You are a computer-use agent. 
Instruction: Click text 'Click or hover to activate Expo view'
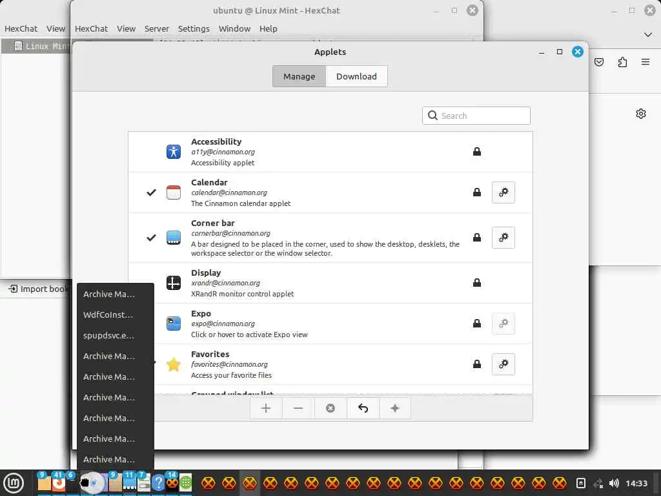pos(249,335)
